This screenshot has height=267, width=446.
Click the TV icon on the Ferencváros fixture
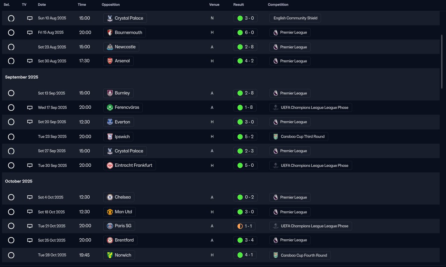pos(30,108)
